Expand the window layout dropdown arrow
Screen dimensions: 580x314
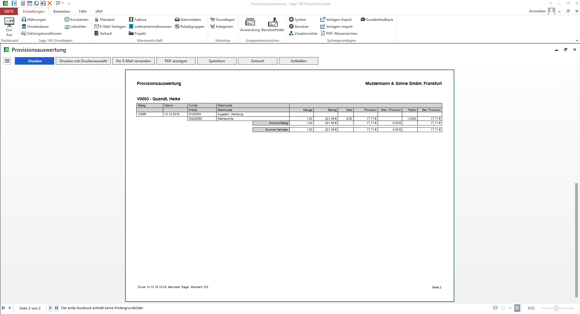[x=63, y=3]
